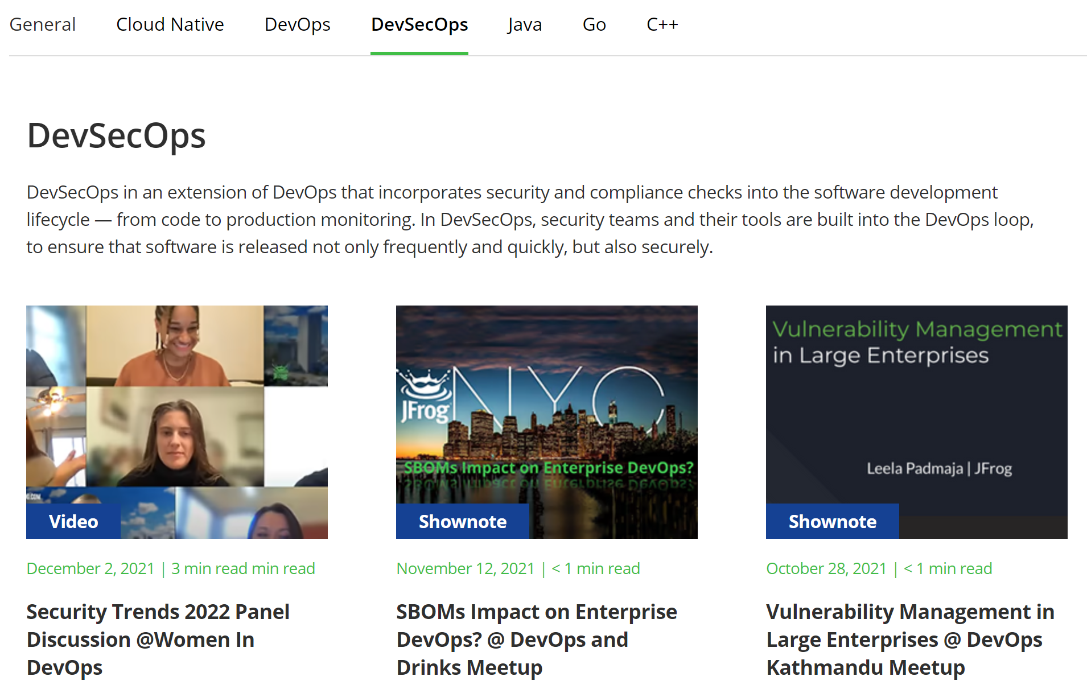This screenshot has height=689, width=1087.
Task: Click the Video badge on first card
Action: tap(73, 521)
